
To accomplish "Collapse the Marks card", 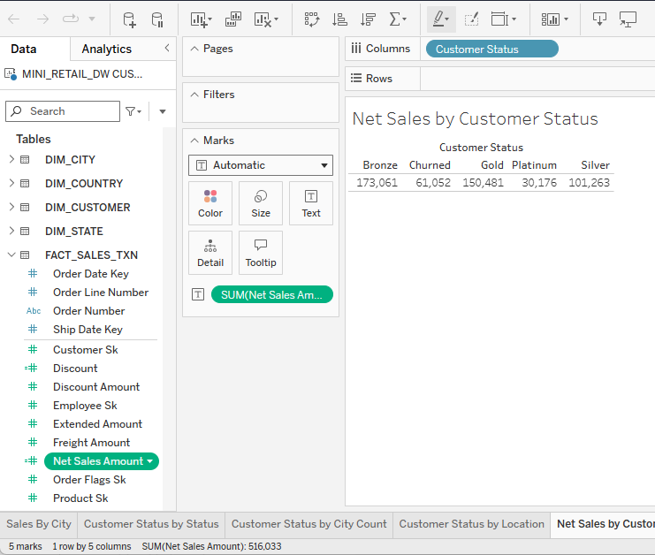I will [194, 141].
